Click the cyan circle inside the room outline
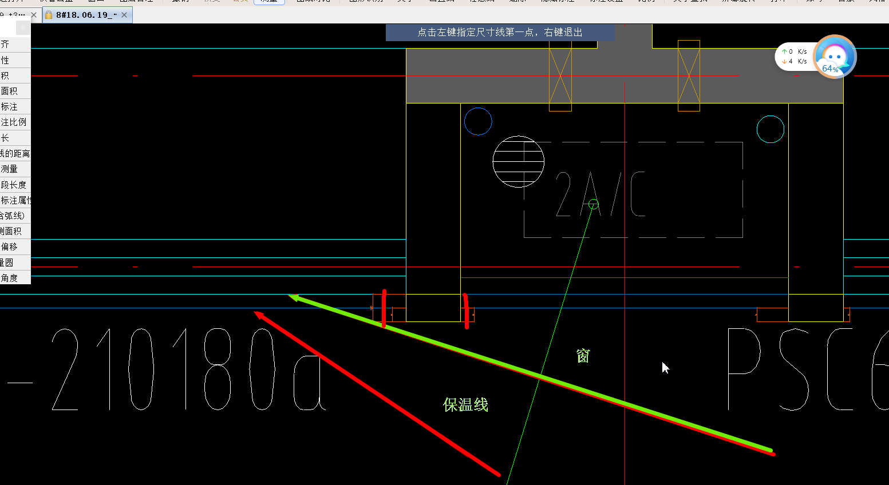 tap(771, 129)
